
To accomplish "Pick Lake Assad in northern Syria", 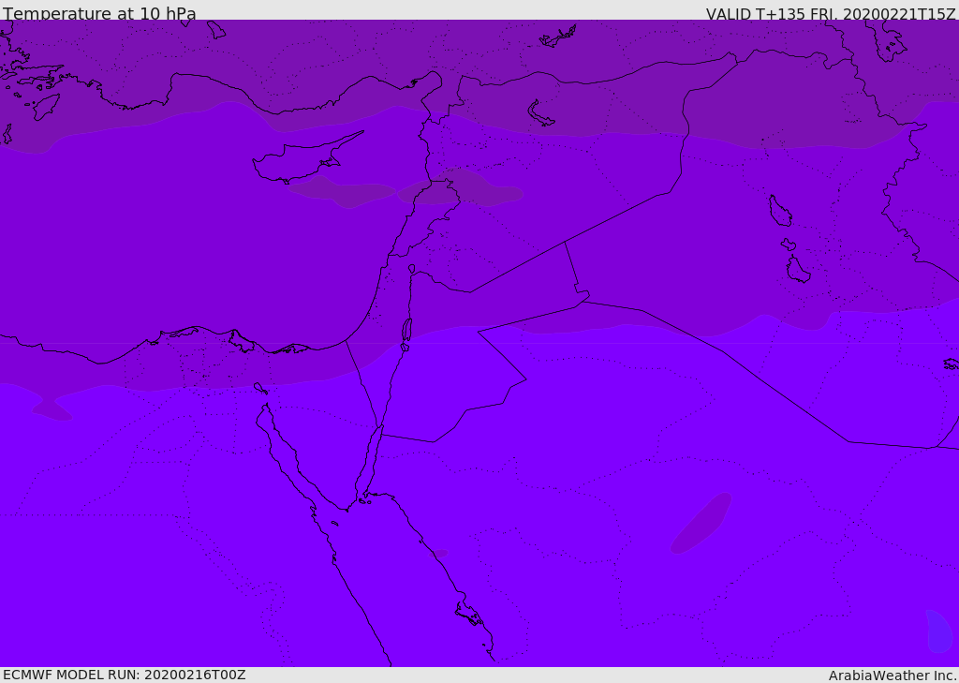I will [x=540, y=114].
